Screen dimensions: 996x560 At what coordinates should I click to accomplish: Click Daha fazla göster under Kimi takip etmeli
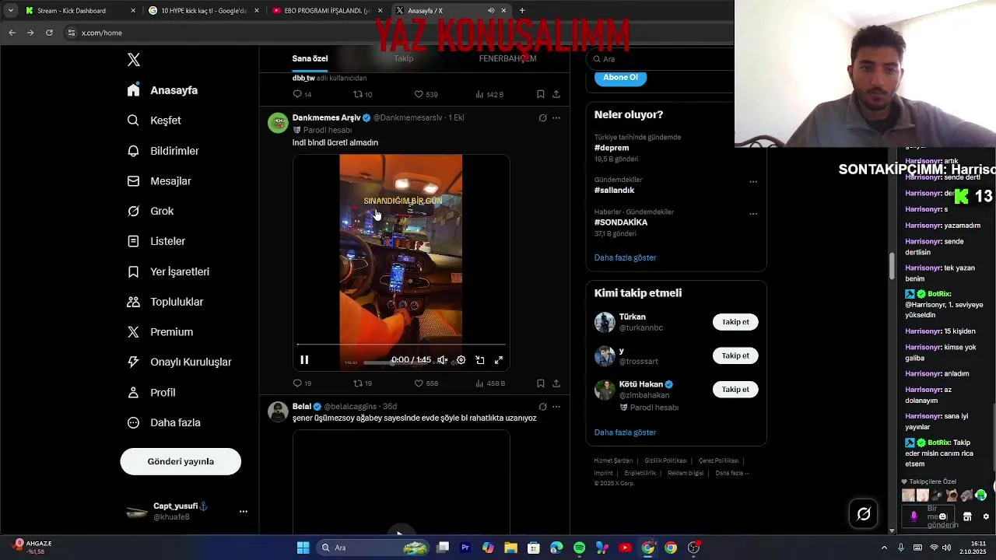coord(625,432)
